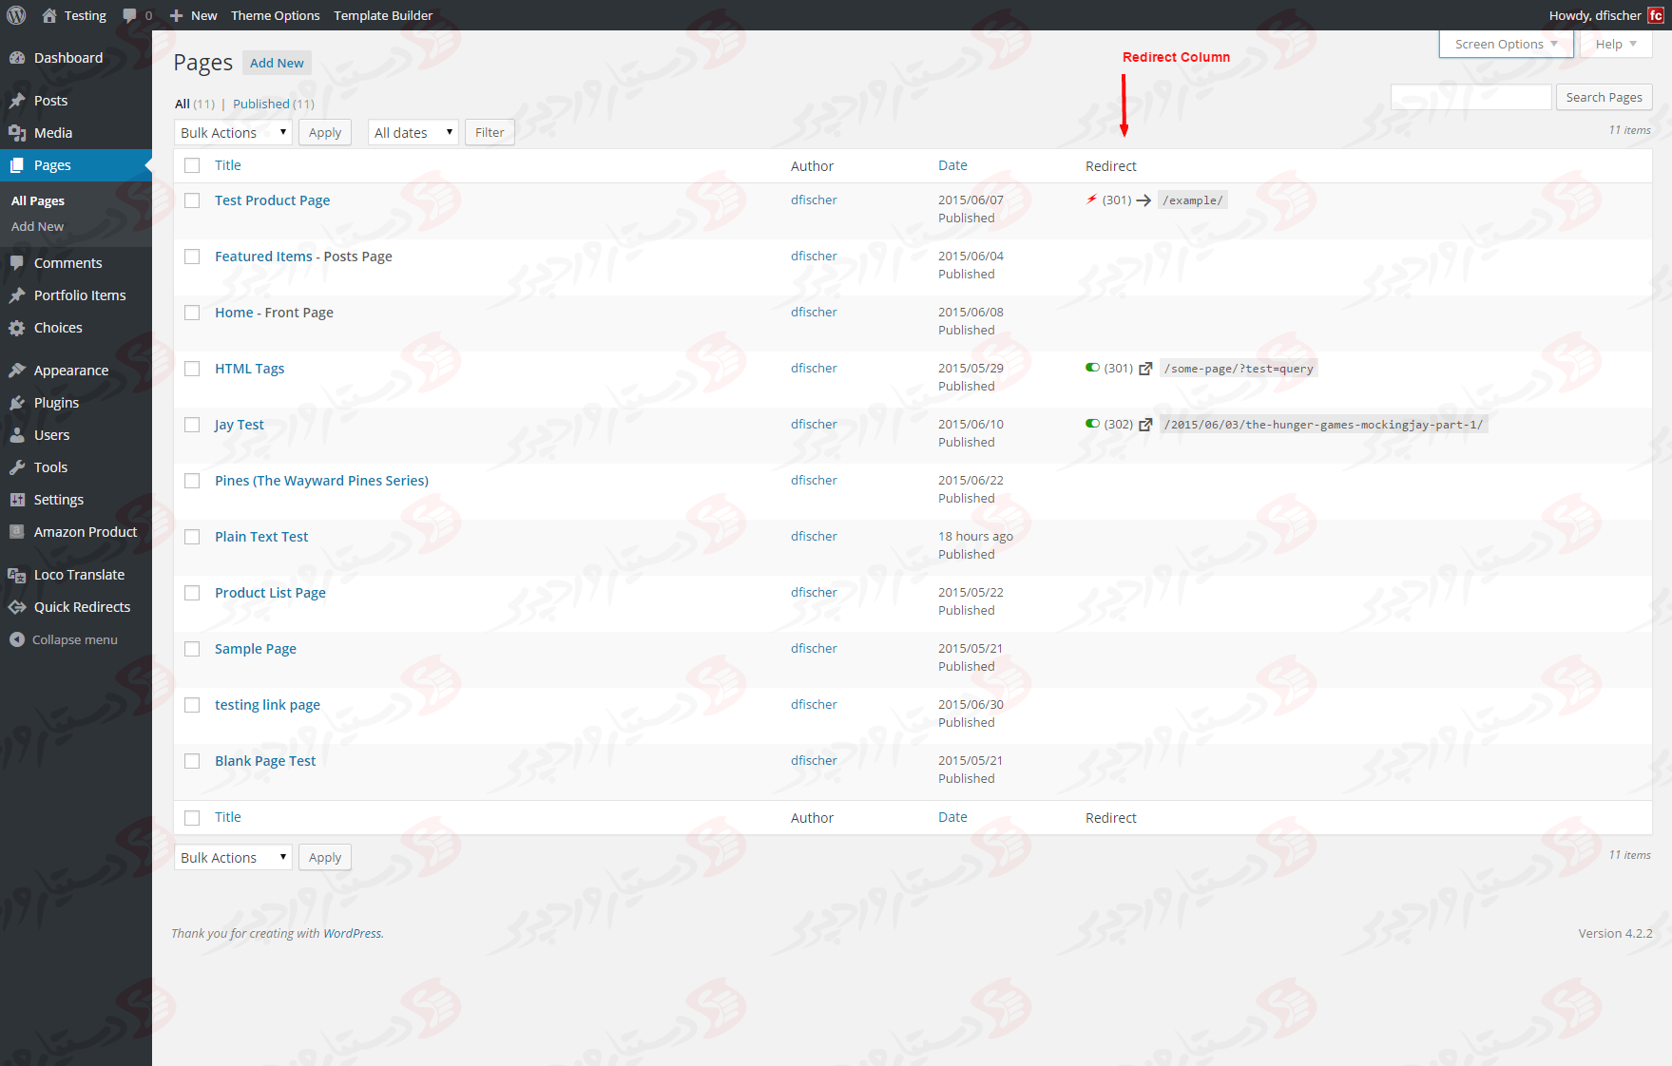Click the Add New button
Viewport: 1672px width, 1066px height.
click(x=277, y=63)
